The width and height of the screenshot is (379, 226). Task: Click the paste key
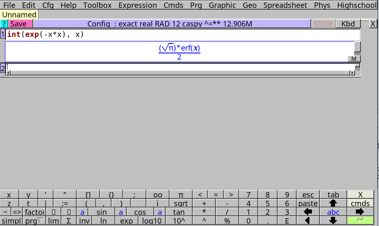click(308, 203)
